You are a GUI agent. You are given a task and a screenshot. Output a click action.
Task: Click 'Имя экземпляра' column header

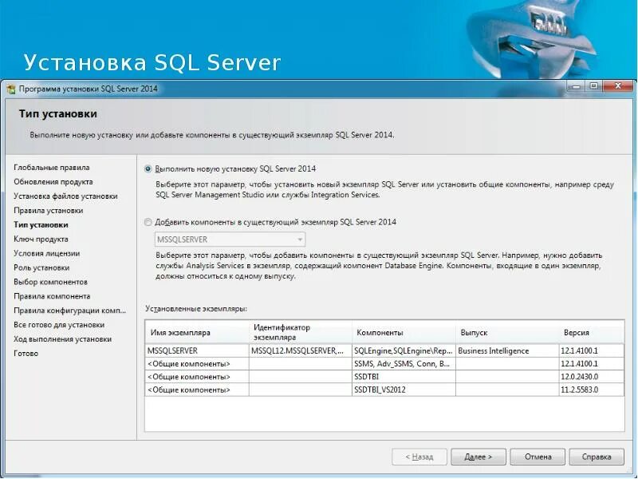pos(197,332)
